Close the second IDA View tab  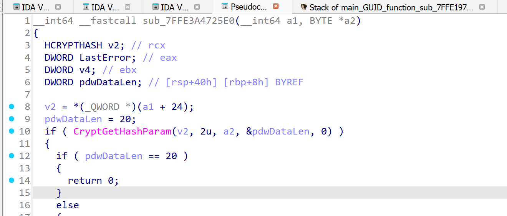(x=128, y=7)
